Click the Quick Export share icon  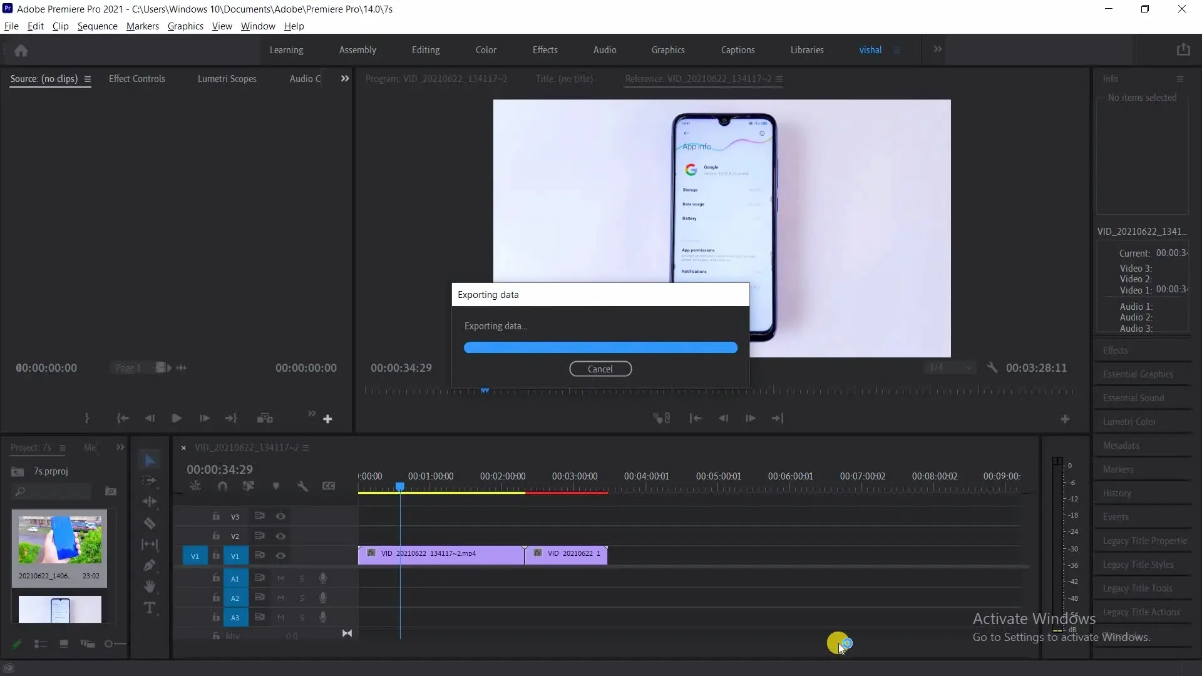click(1183, 50)
